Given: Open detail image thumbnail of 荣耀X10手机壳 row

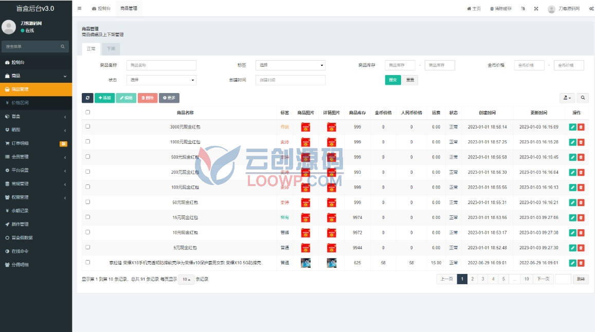Looking at the screenshot, I should (332, 263).
